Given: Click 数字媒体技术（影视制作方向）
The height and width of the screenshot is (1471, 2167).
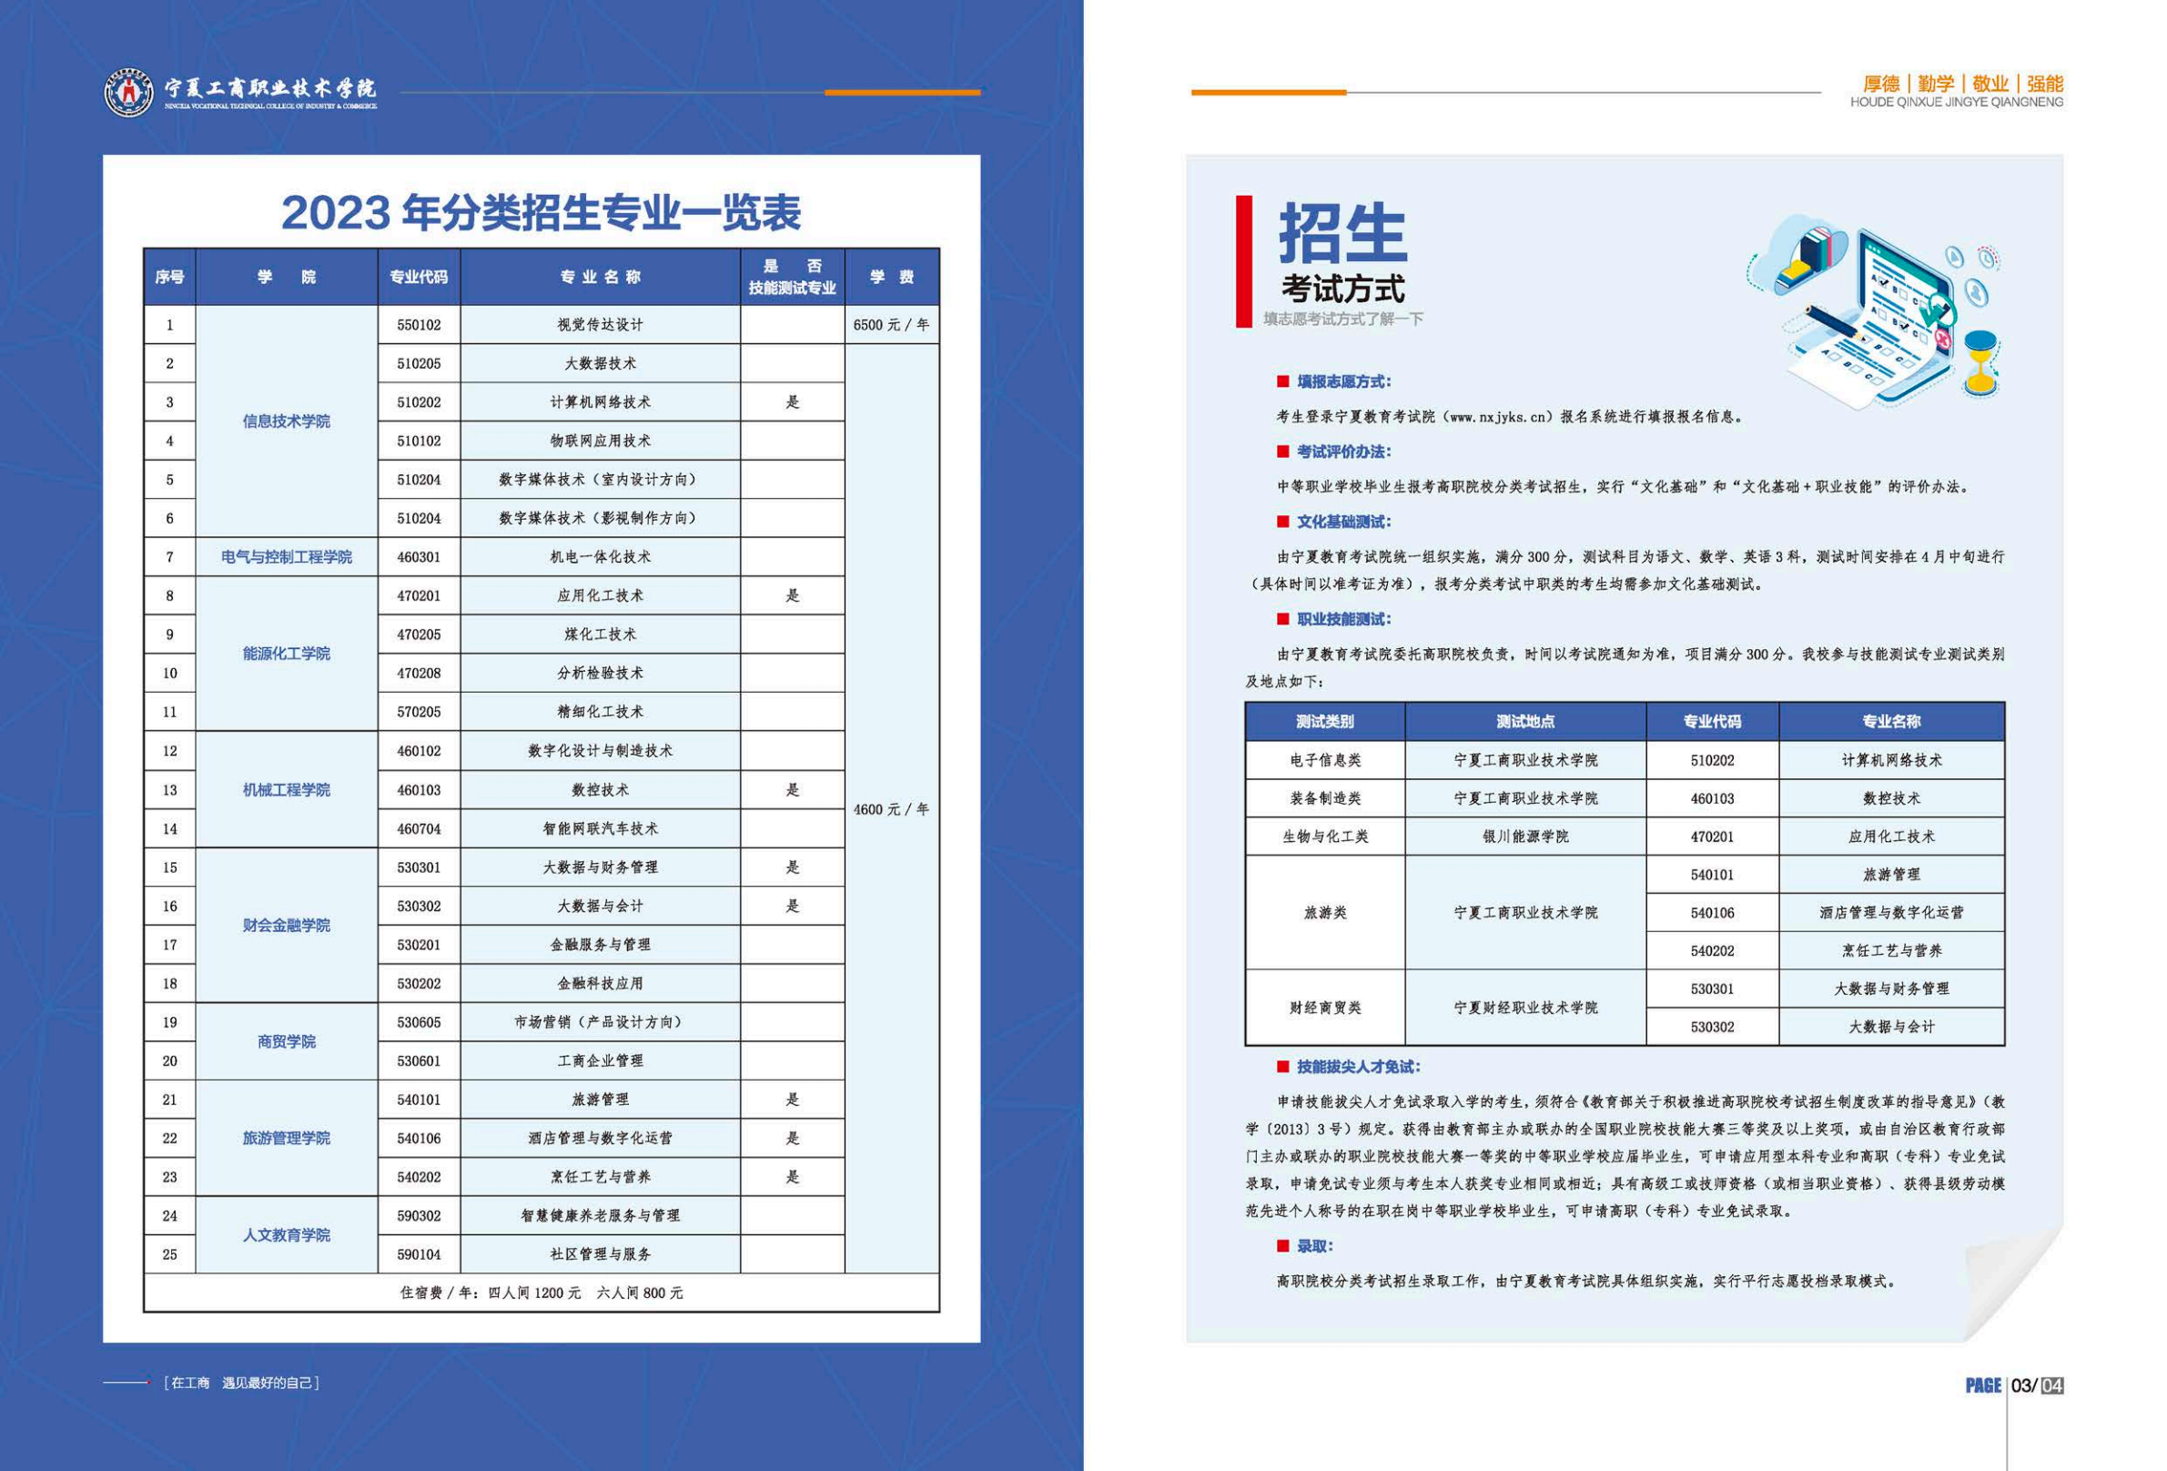Looking at the screenshot, I should click(601, 519).
